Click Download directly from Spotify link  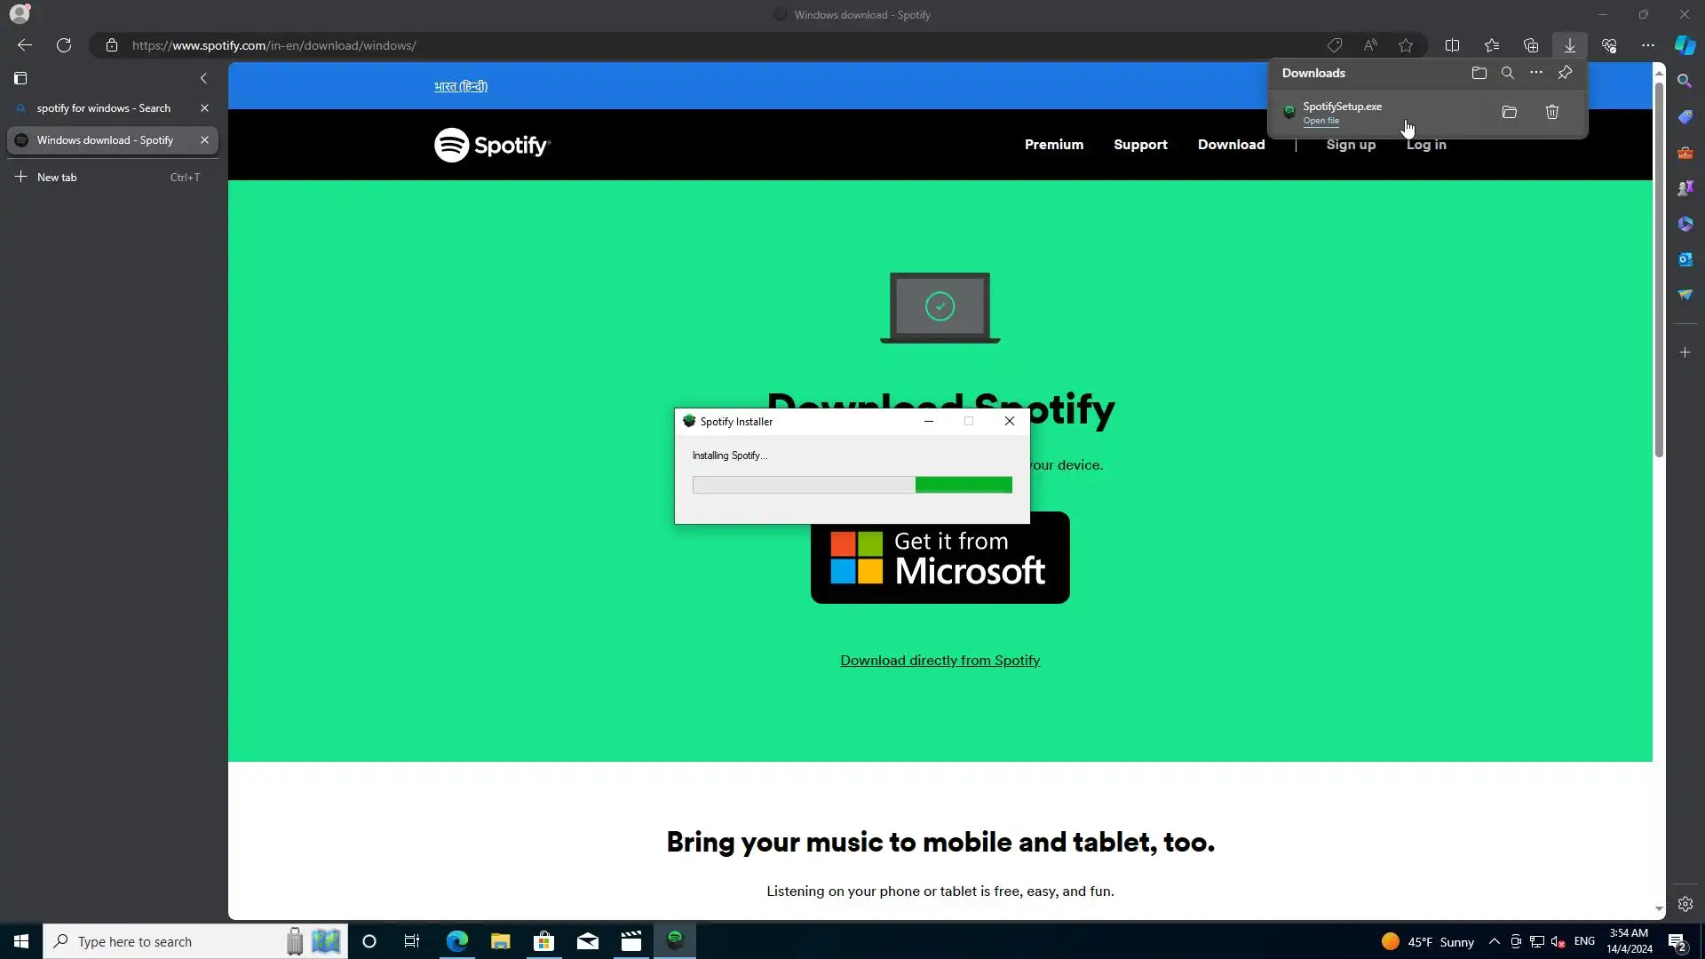point(940,661)
